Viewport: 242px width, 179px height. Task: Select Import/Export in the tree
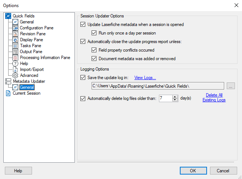[x=32, y=69]
